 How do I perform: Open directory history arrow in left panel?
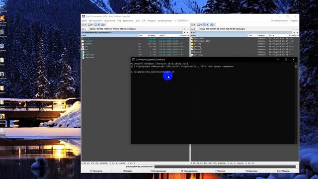tap(188, 32)
